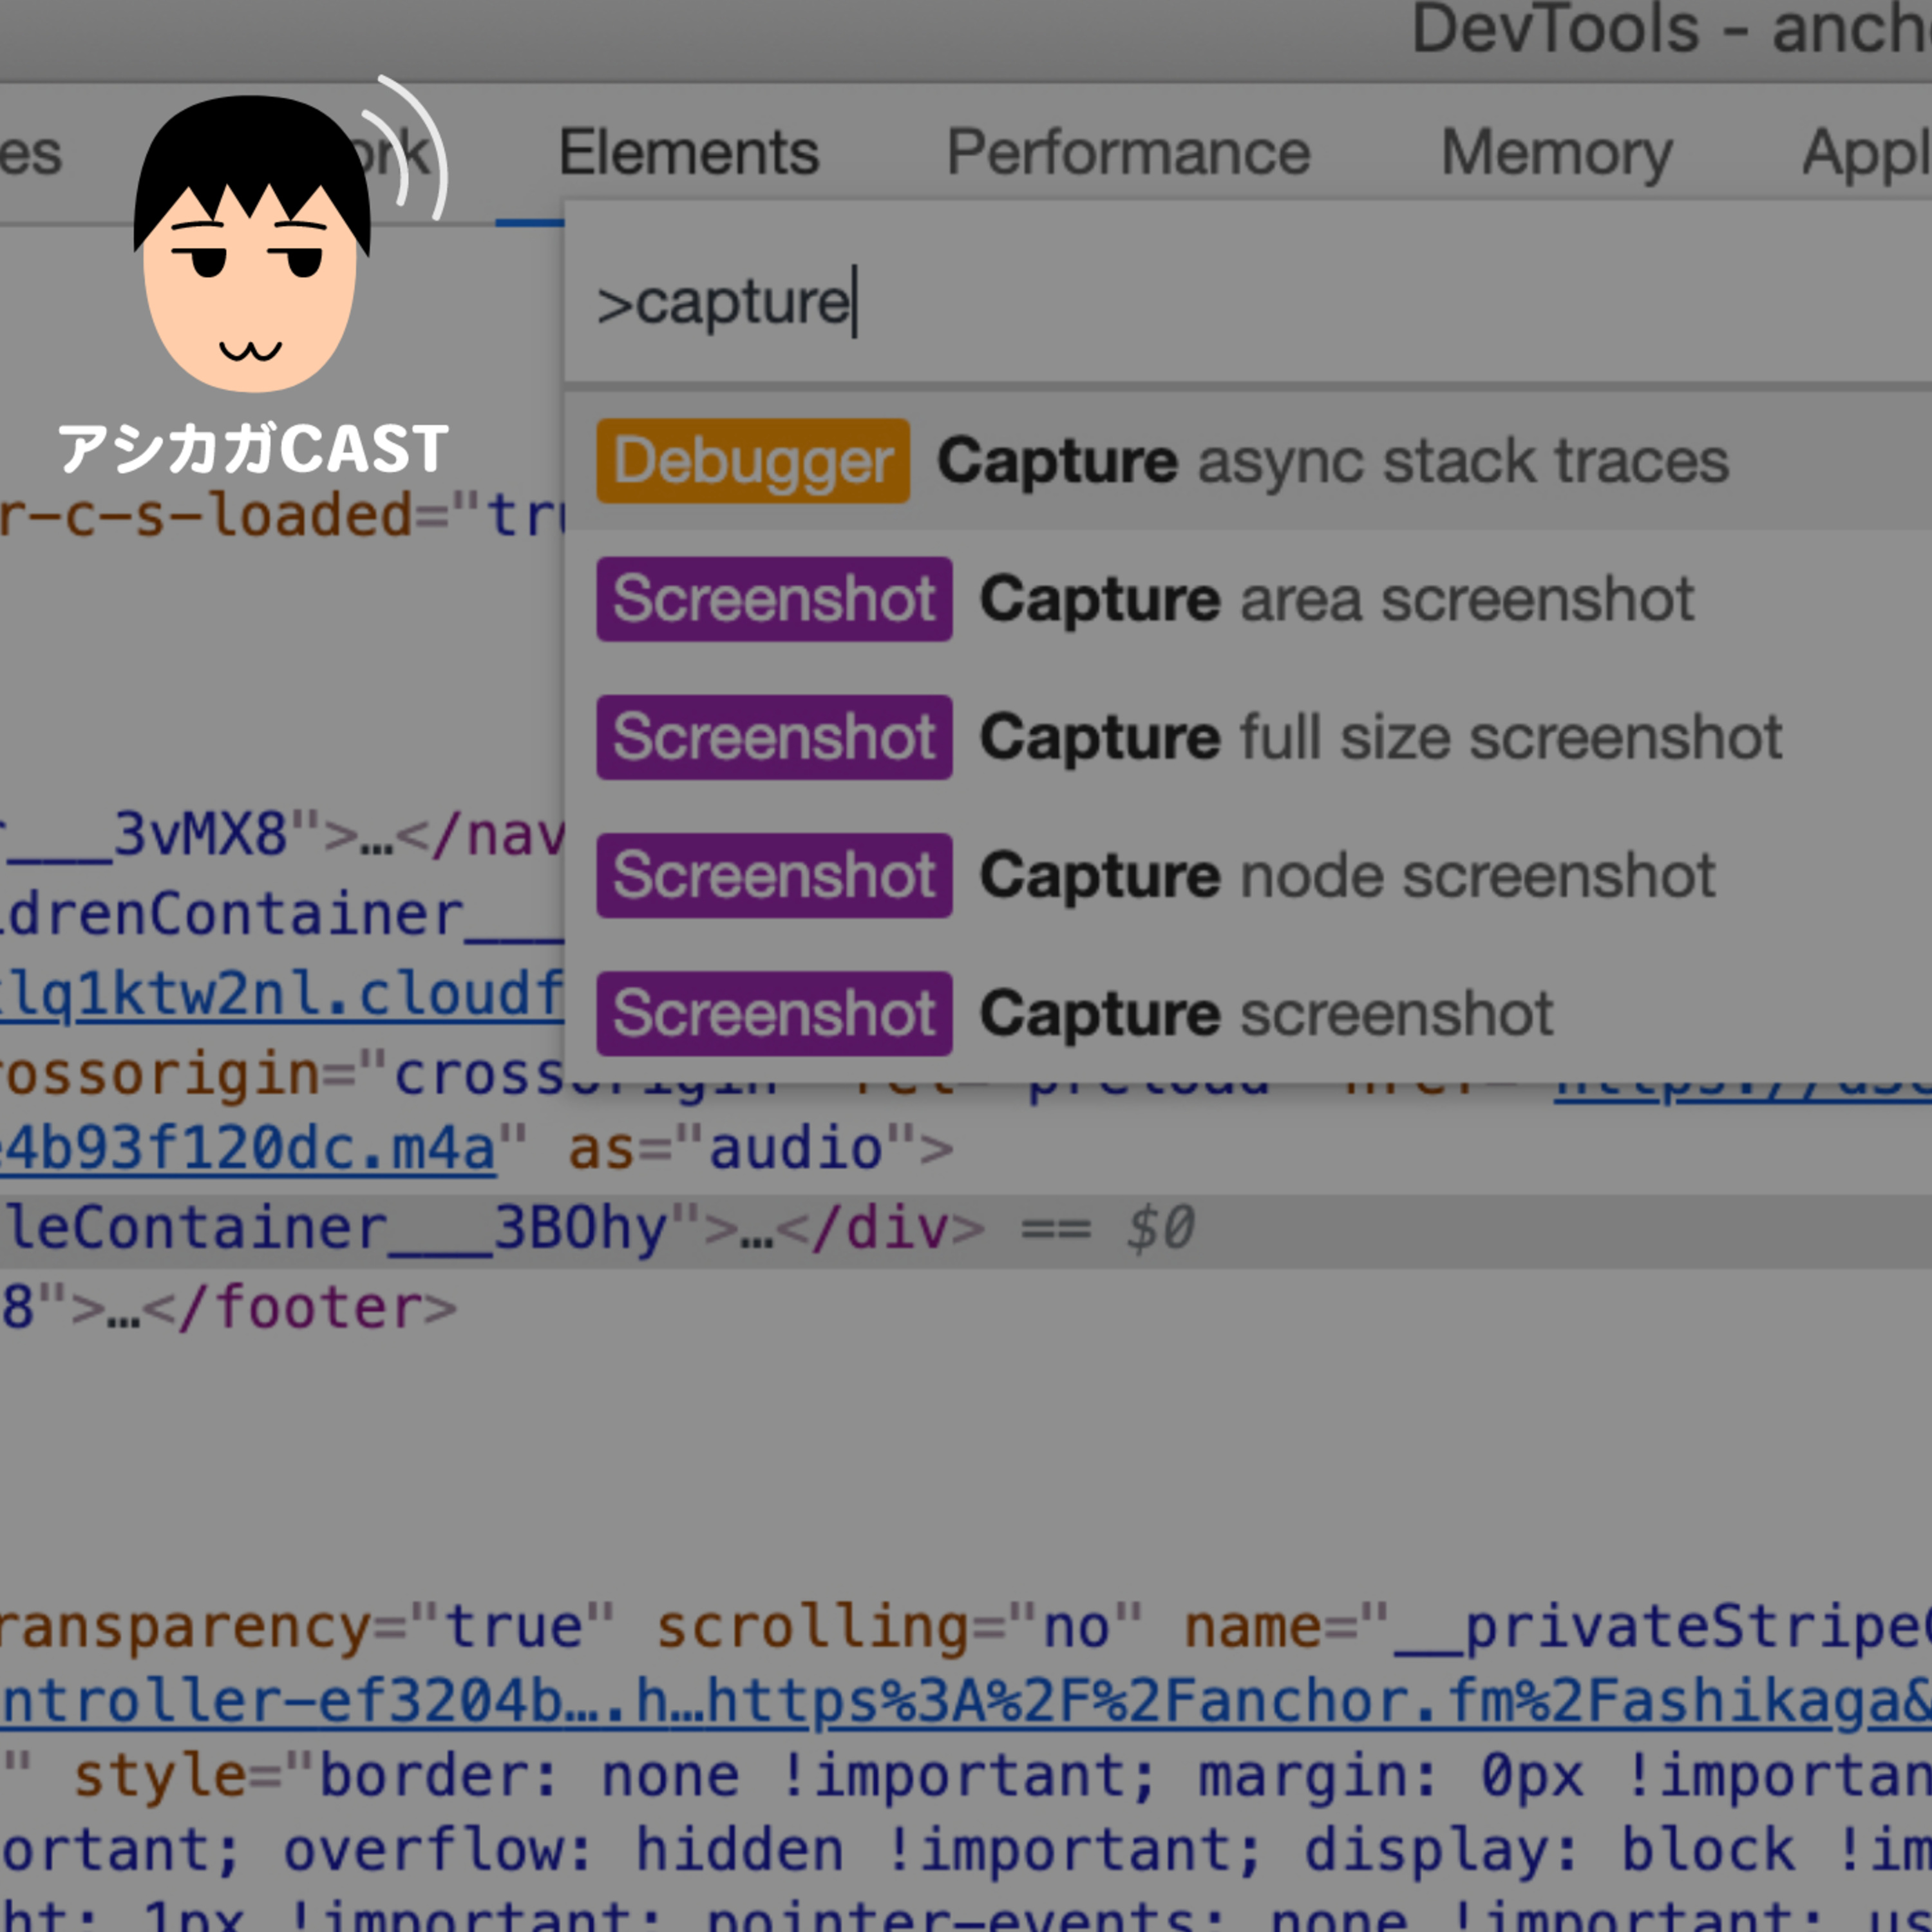Click the Screenshot badge beside Capture screenshot
The image size is (1932, 1932).
pyautogui.click(x=774, y=1013)
